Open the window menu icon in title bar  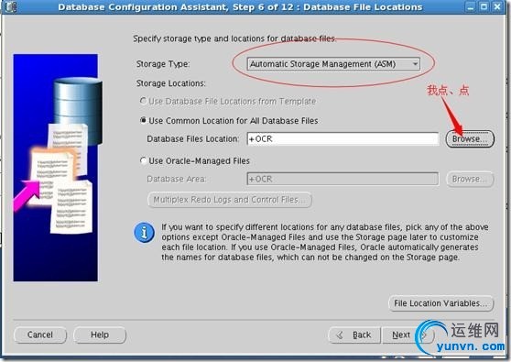(x=11, y=6)
